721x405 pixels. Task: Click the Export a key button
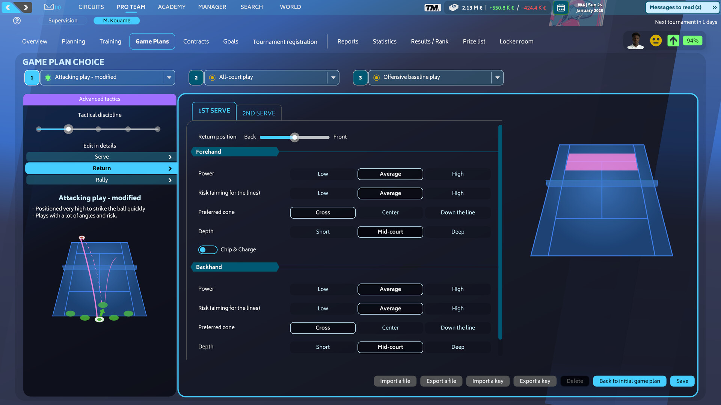[535, 381]
